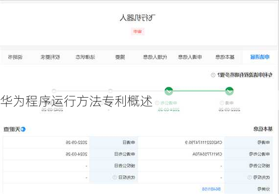This screenshot has width=279, height=194.
Task: Click the green check node above 申请
Action: (x=230, y=91)
